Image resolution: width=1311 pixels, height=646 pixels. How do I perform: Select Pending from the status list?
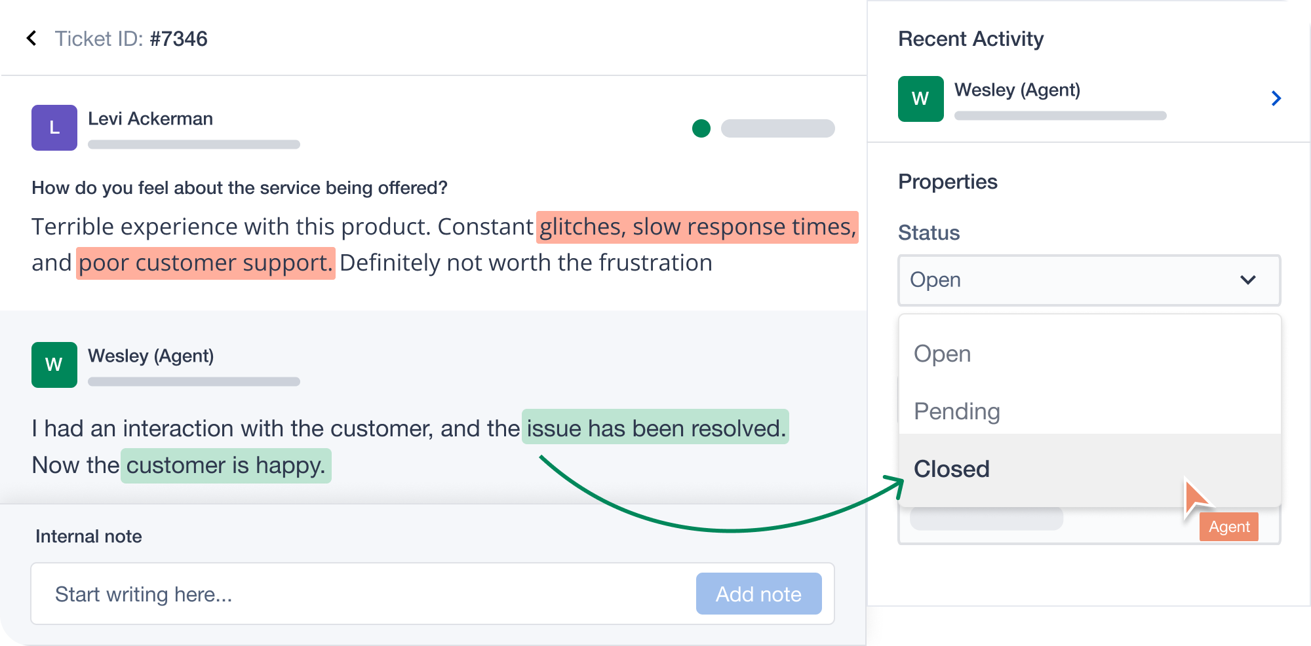coord(1089,411)
